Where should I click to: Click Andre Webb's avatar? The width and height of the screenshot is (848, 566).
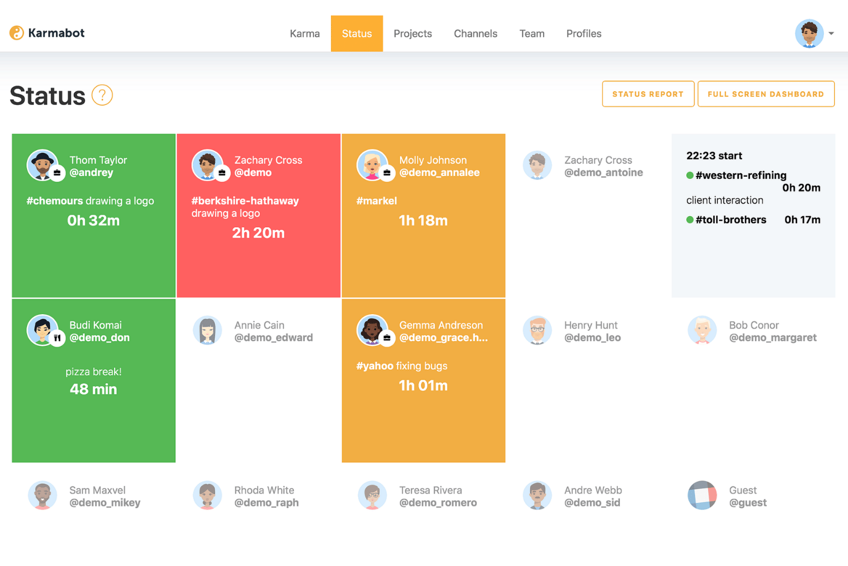tap(537, 495)
